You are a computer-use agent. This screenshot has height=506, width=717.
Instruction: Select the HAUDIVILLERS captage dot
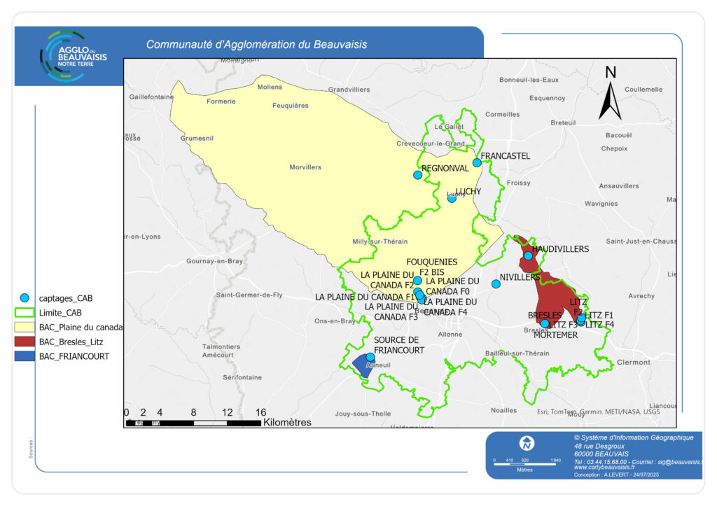(528, 255)
